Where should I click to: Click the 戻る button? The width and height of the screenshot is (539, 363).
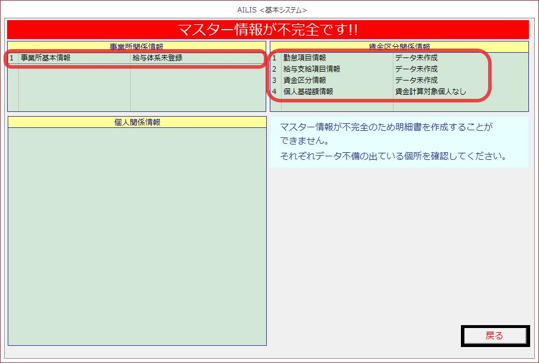[495, 336]
